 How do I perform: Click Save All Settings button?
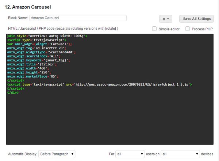pyautogui.click(x=196, y=19)
